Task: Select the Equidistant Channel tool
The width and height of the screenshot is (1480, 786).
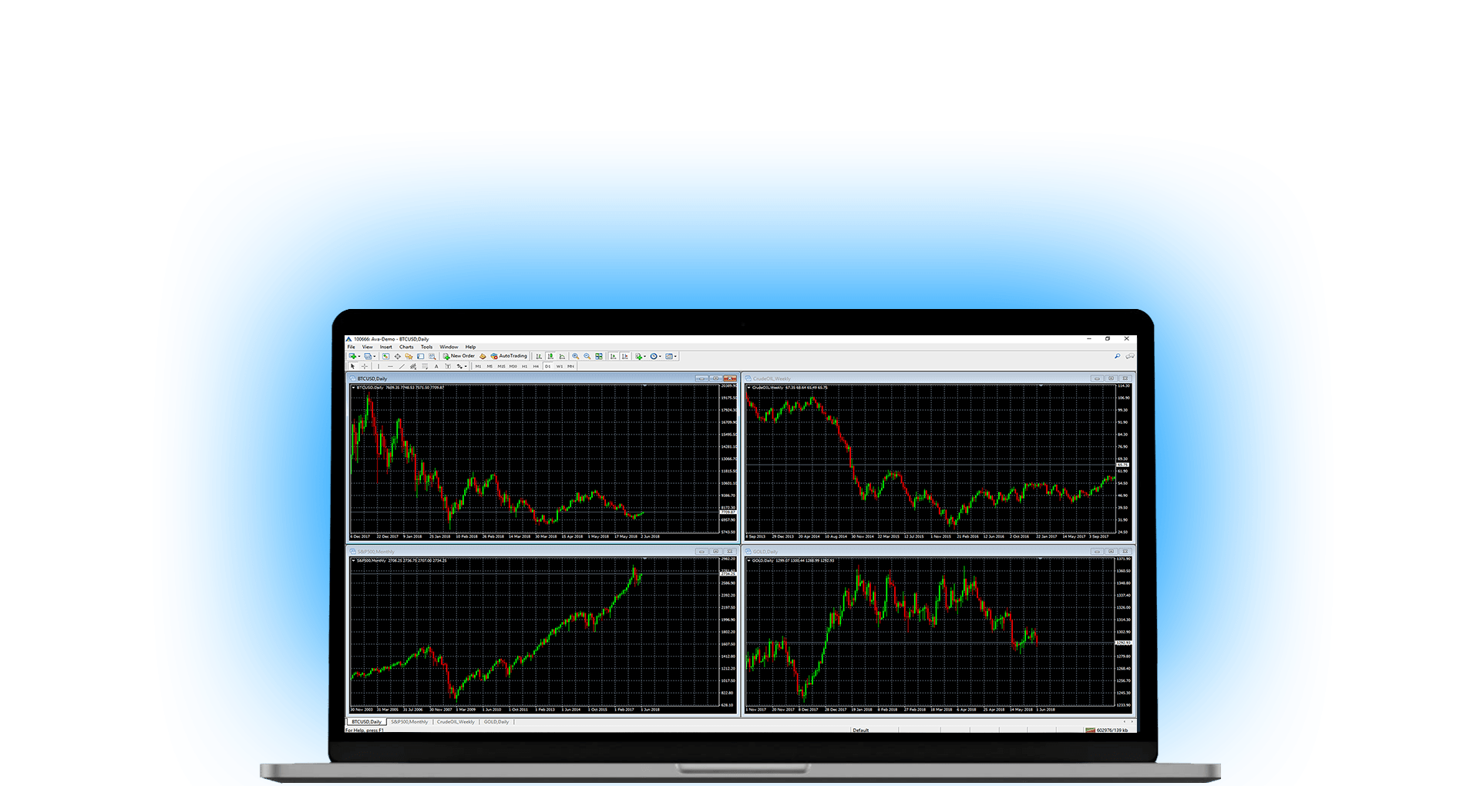Action: coord(413,366)
